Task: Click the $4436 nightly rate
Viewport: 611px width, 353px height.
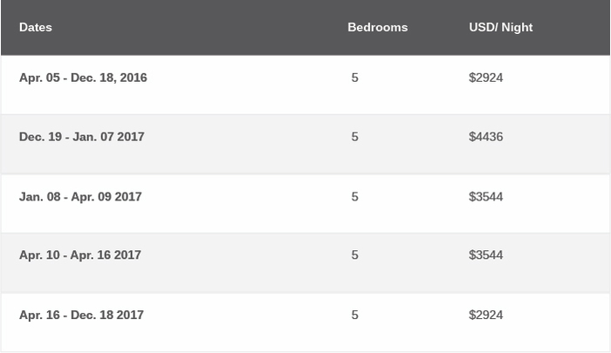Action: 486,137
